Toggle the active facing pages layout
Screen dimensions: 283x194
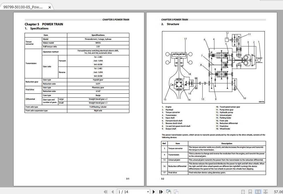[258, 191]
